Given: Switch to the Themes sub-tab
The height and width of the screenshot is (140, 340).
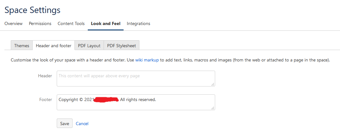Looking at the screenshot, I should click(22, 45).
